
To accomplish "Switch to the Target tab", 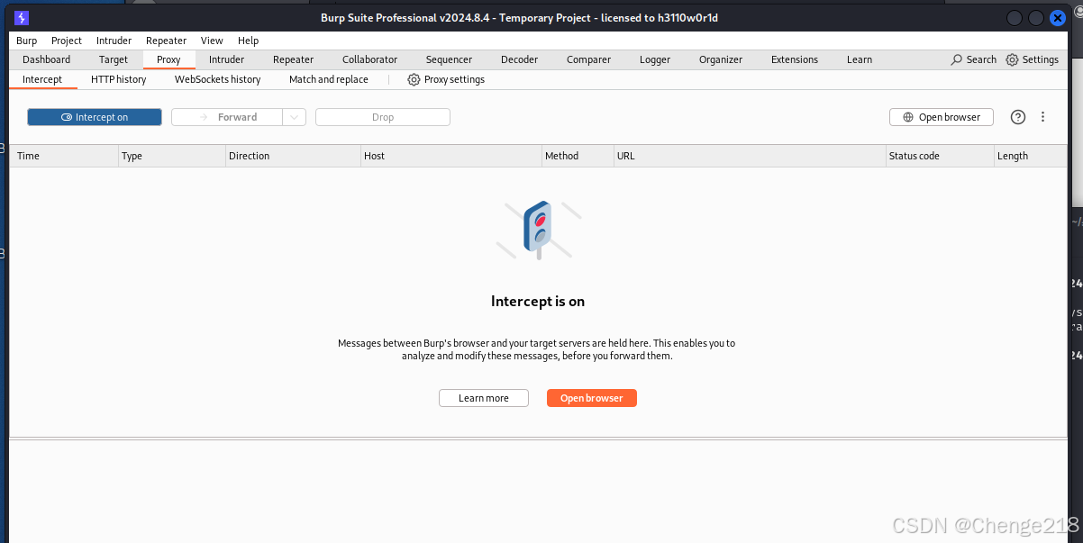I will 114,59.
